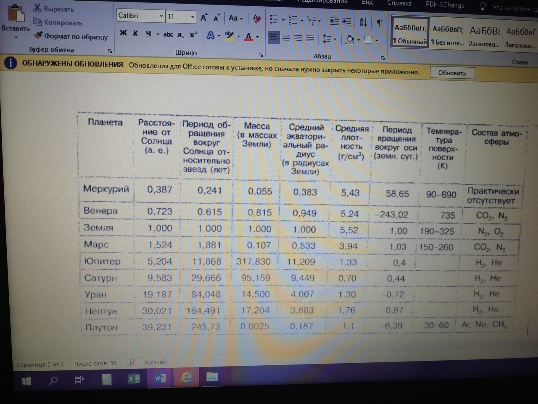Viewport: 538px width, 404px height.
Task: Click the Paste (Вставить) clipboard icon
Action: 16,13
